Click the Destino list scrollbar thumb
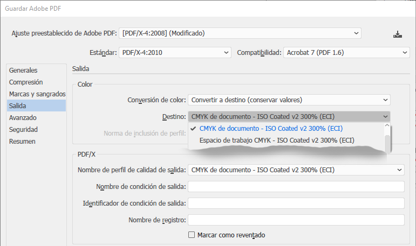The width and height of the screenshot is (416, 246). point(387,144)
